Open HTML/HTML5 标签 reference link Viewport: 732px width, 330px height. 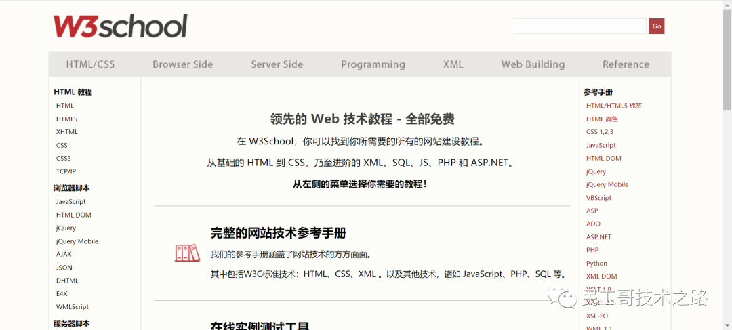(x=614, y=106)
